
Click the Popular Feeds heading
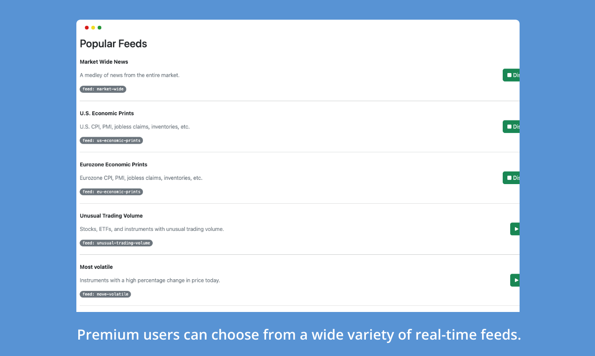point(113,44)
